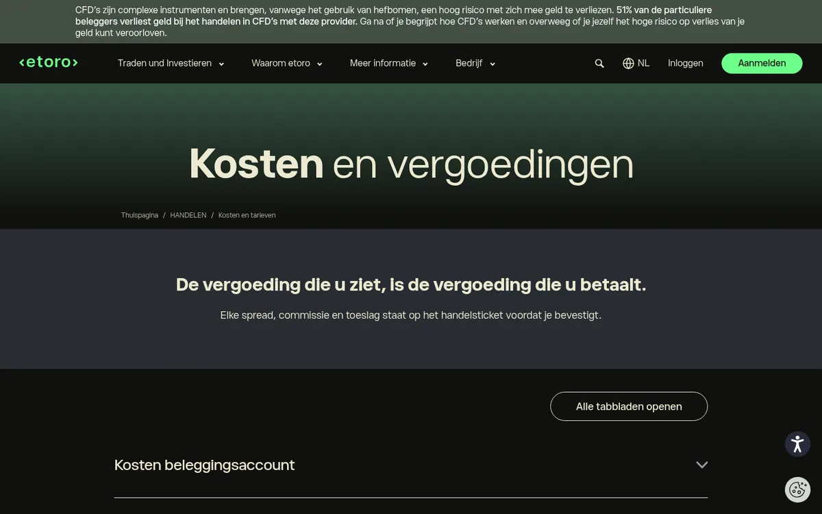Go to Thuispagina breadcrumb
Screen dimensions: 822x514
coord(140,215)
